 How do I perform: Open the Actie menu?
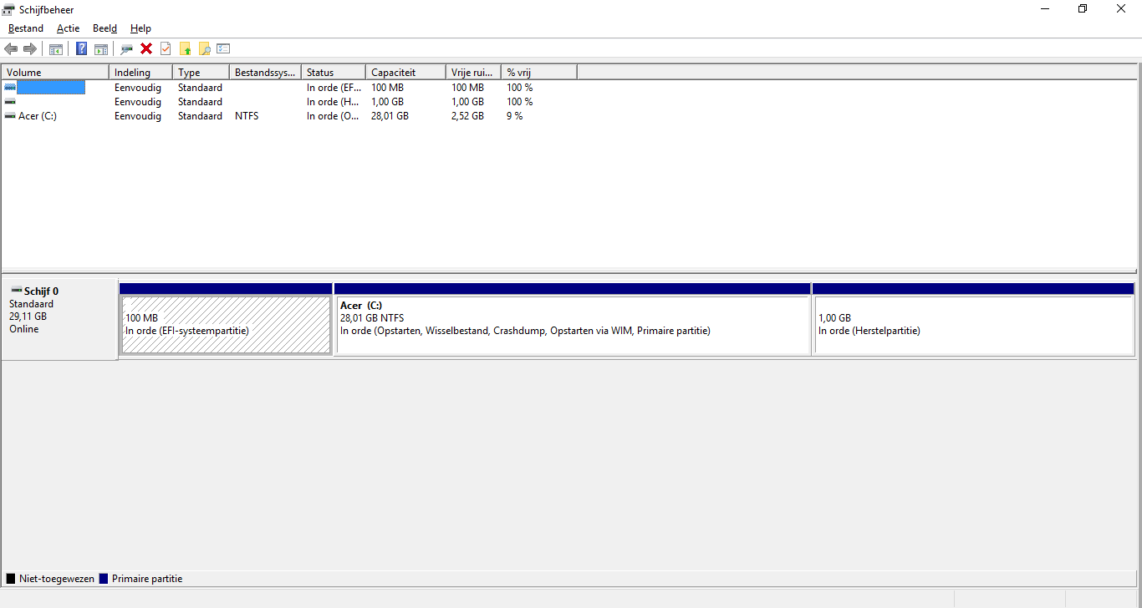tap(69, 28)
